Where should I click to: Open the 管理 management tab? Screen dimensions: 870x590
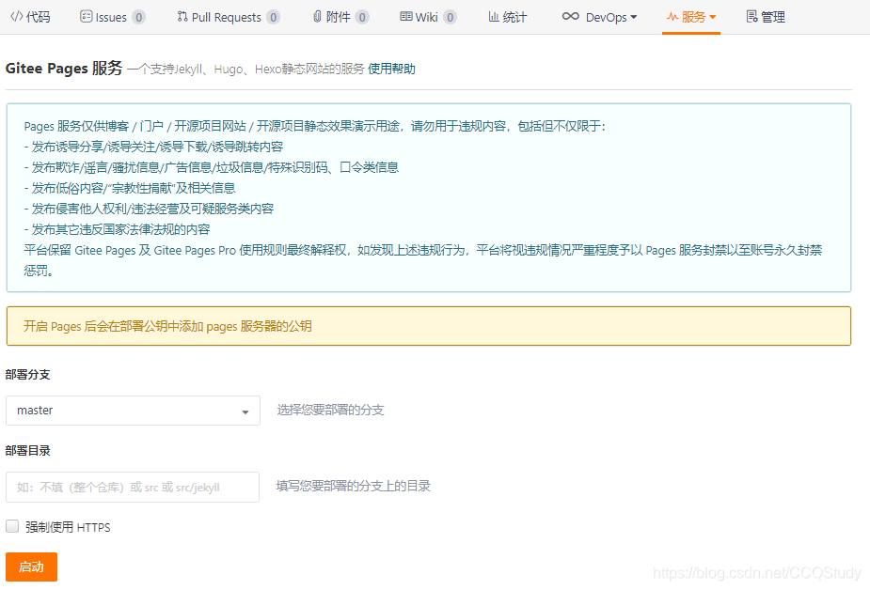click(766, 17)
